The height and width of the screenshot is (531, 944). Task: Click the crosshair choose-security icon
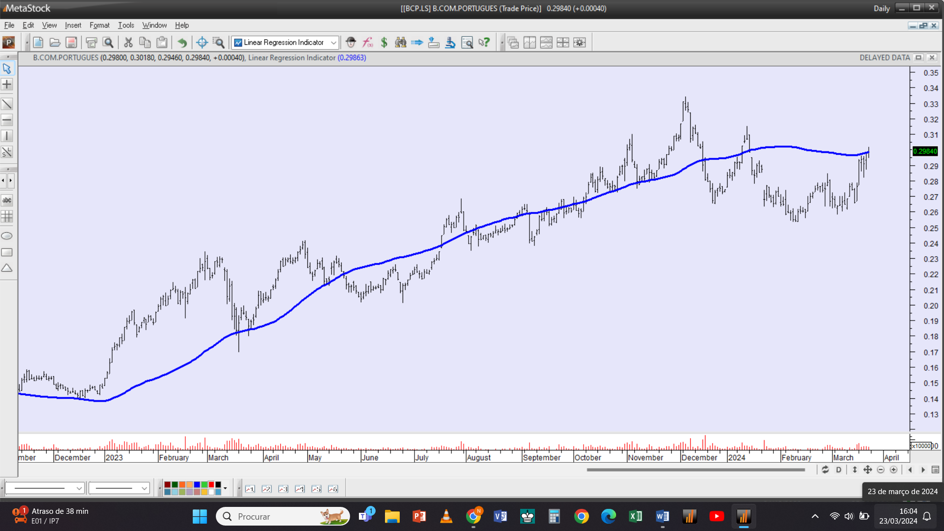[202, 43]
